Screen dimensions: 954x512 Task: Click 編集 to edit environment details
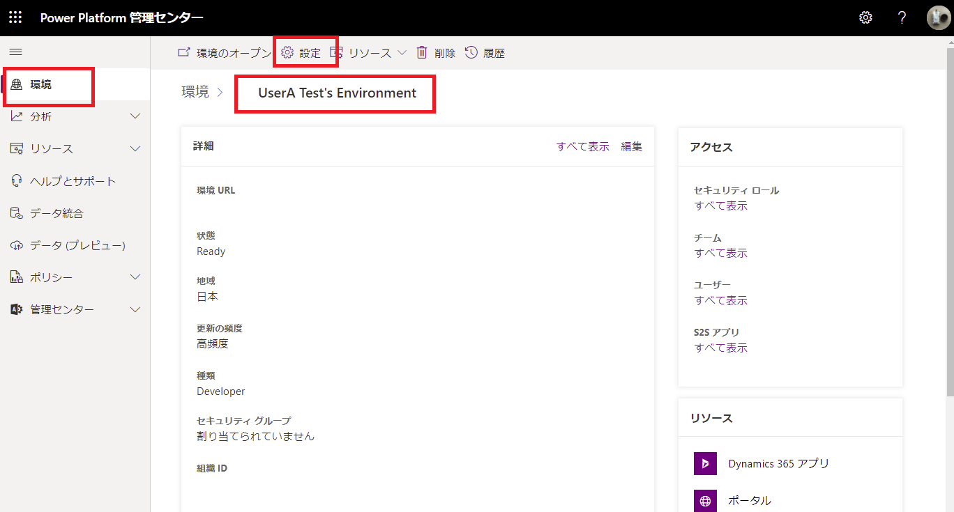631,146
